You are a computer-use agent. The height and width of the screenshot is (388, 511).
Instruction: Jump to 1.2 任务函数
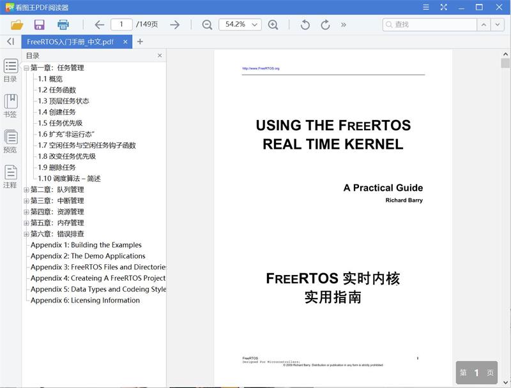(x=57, y=90)
